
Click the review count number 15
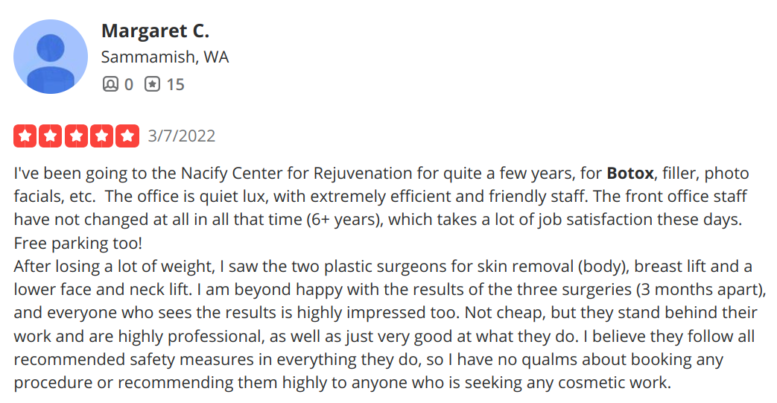tap(175, 85)
